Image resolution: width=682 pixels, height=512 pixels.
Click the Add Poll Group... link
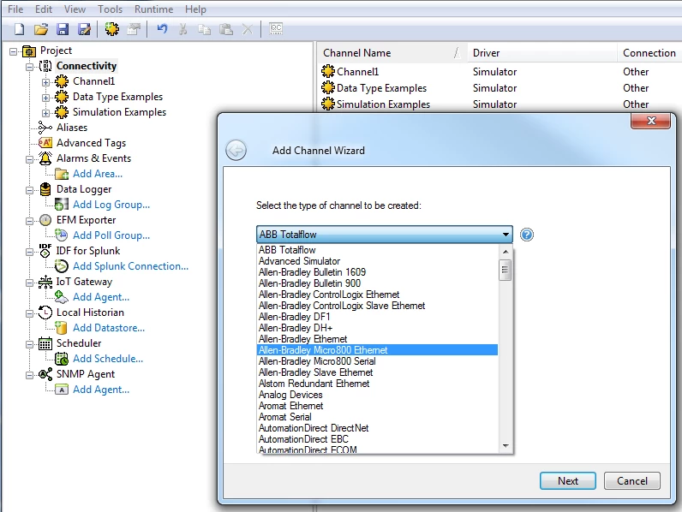point(111,235)
